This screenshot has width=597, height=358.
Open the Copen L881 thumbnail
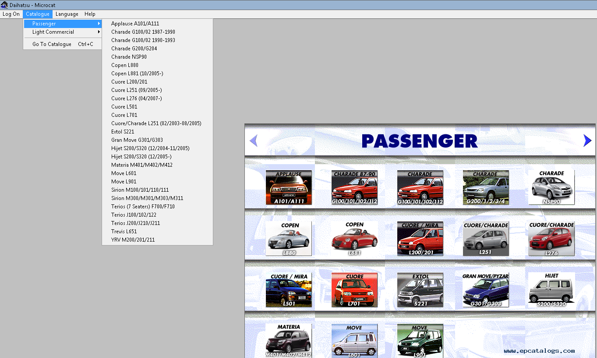354,239
